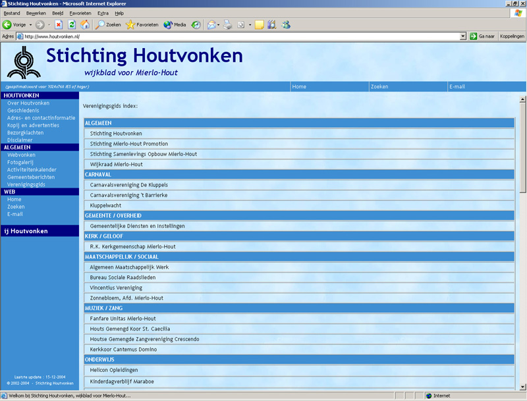Viewport: 527px width, 401px height.
Task: Open Disclaimer sidebar link
Action: pyautogui.click(x=20, y=140)
